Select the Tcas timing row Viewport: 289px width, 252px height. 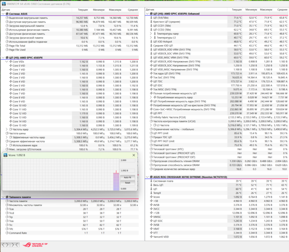point(70,209)
